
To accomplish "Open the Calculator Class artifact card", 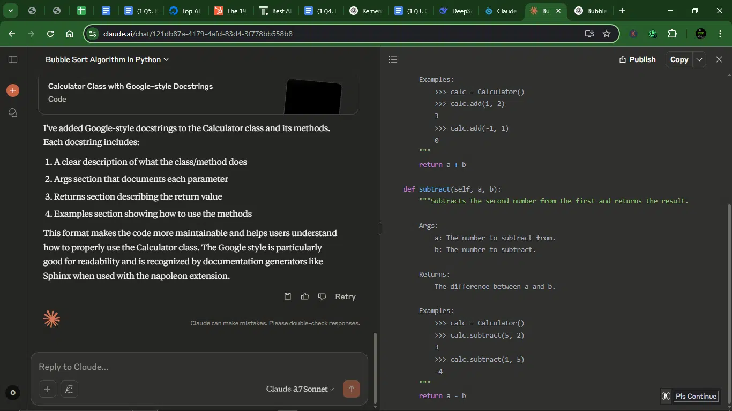I will click(x=198, y=95).
